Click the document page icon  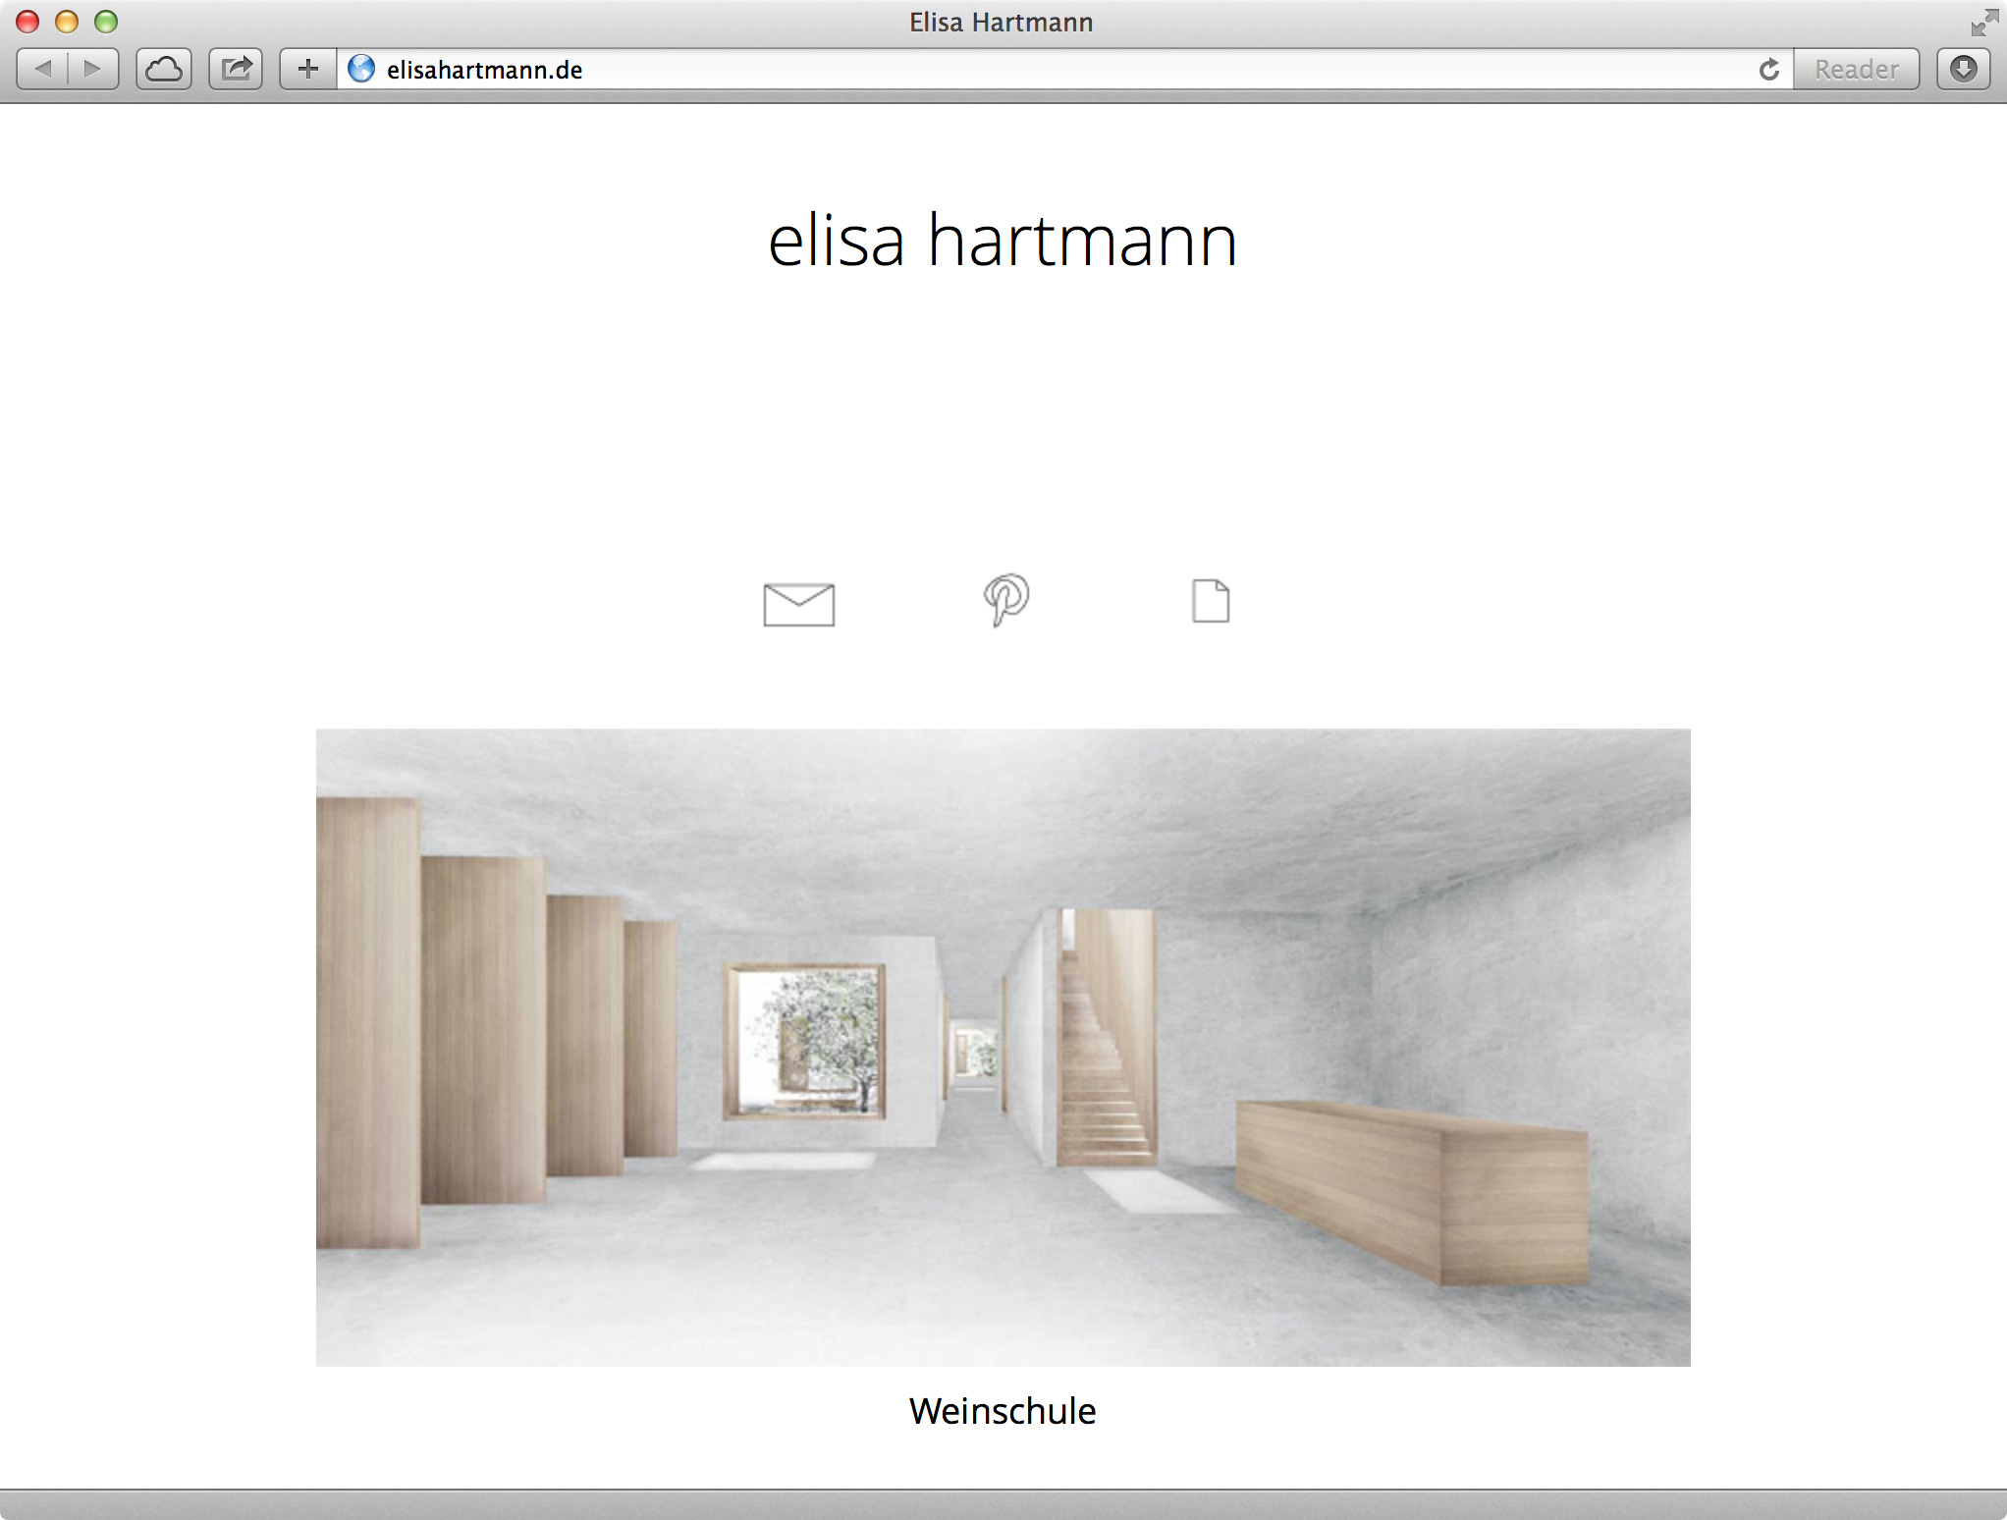[x=1211, y=601]
